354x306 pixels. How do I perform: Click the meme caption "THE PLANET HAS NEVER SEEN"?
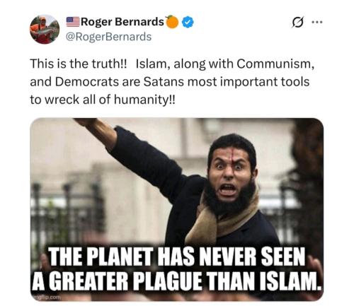coord(177,257)
